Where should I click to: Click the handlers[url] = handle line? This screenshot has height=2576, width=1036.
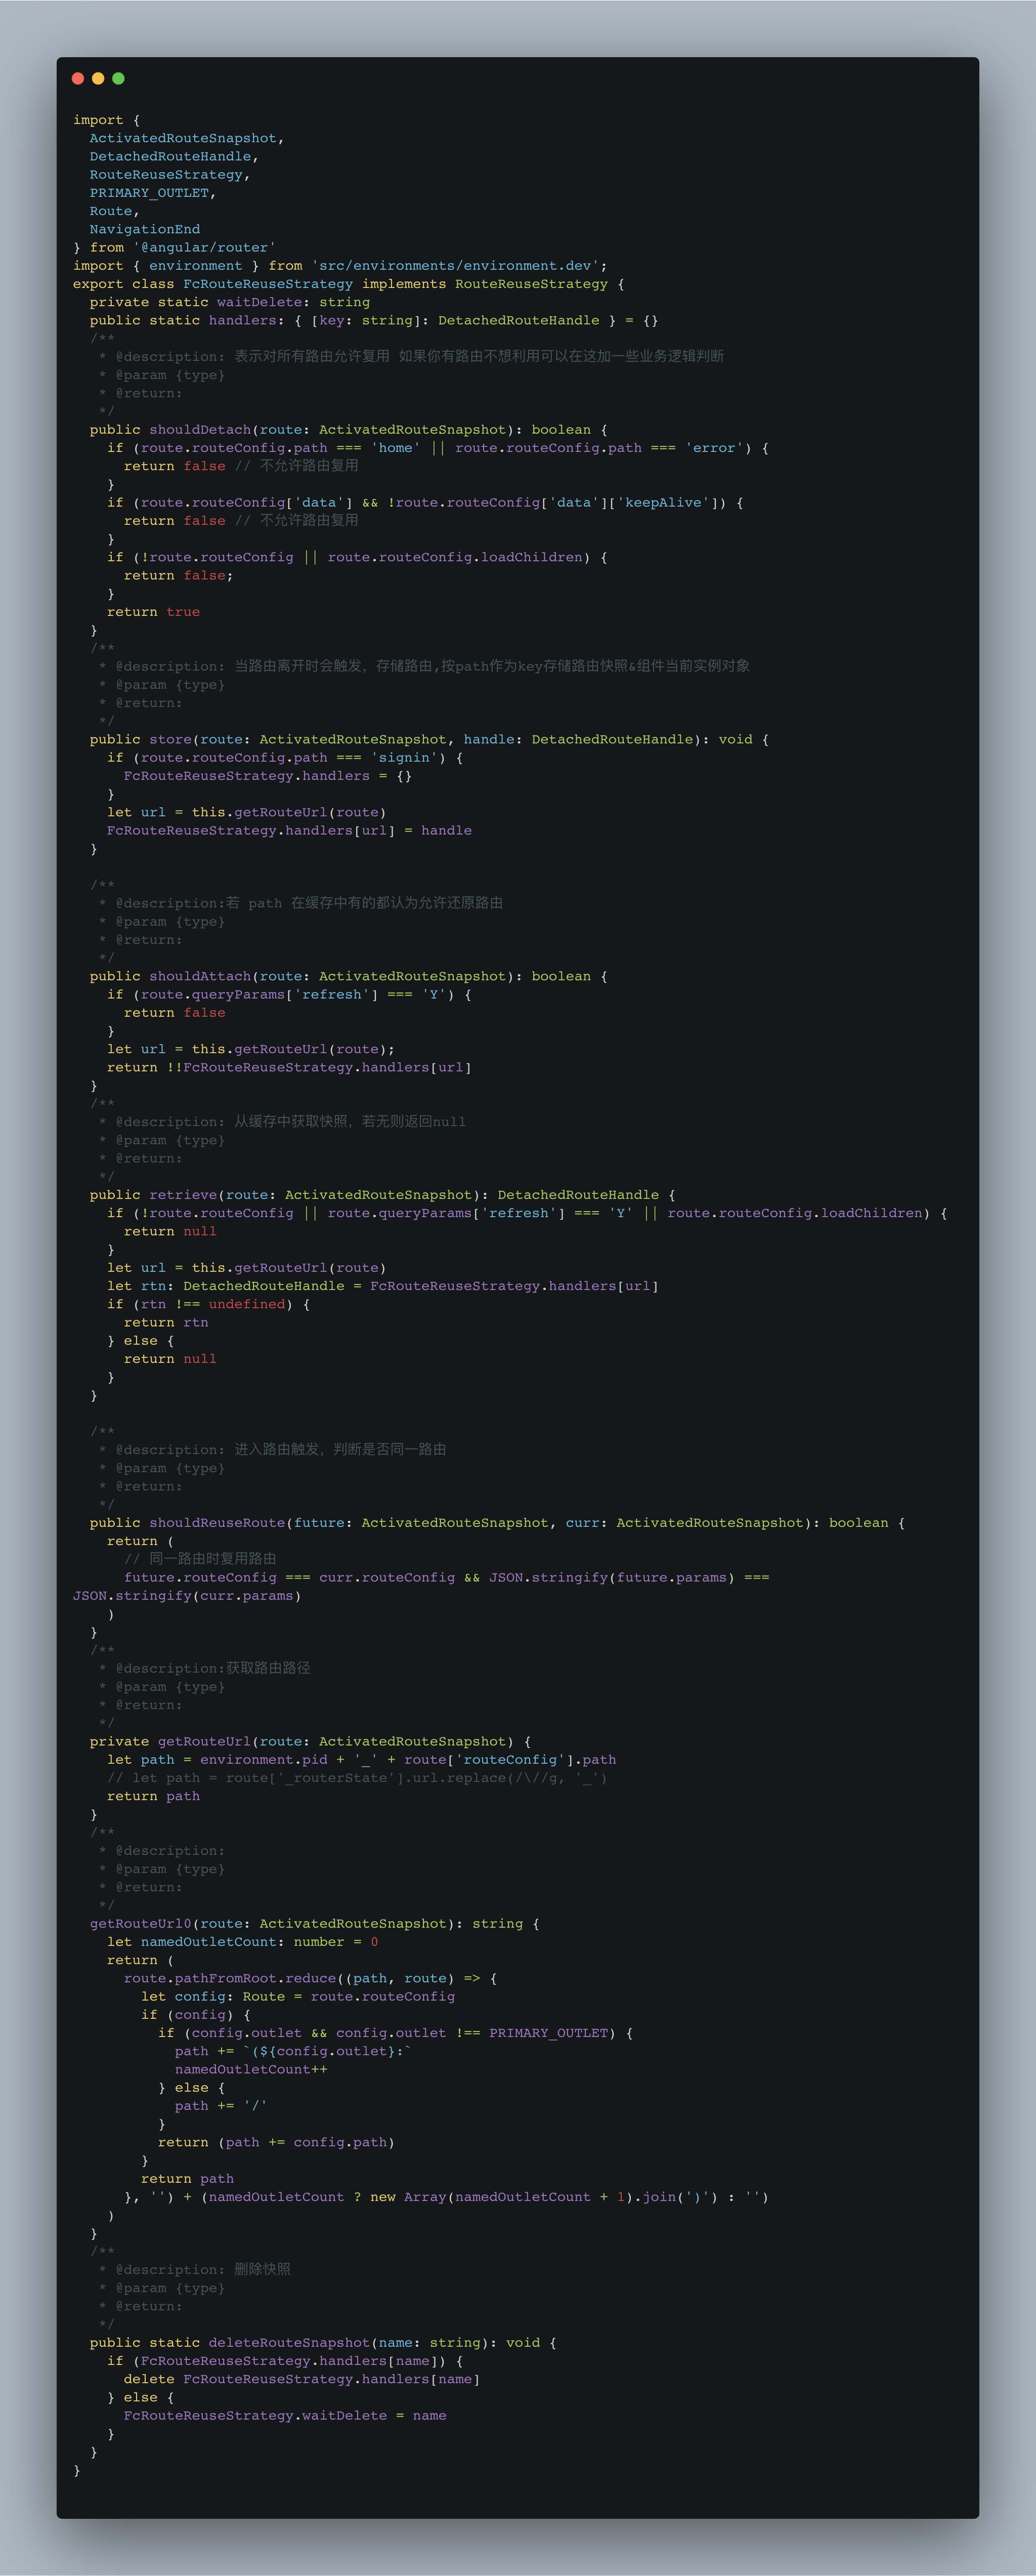[290, 830]
